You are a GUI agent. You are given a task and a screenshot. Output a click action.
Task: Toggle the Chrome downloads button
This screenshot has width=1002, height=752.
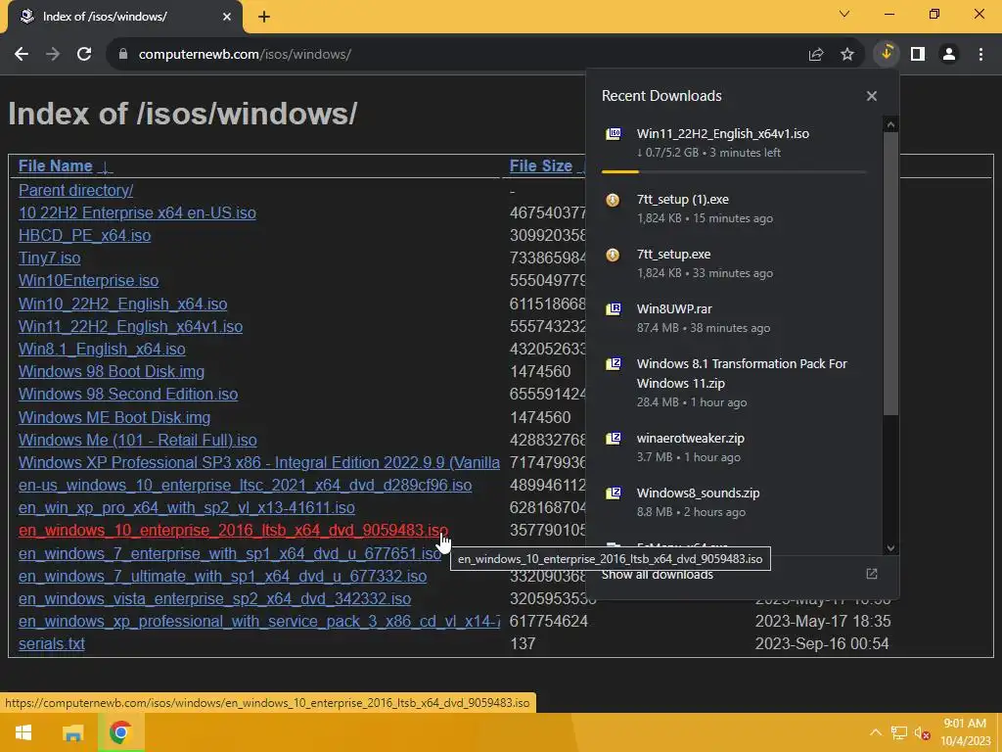[x=887, y=54]
